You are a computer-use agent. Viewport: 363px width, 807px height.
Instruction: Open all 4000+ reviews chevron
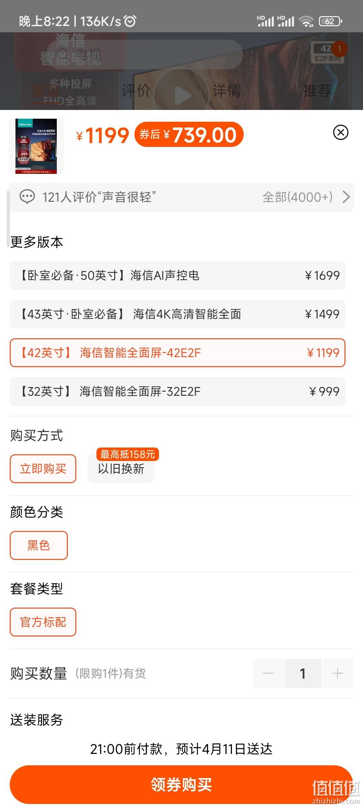tap(346, 197)
